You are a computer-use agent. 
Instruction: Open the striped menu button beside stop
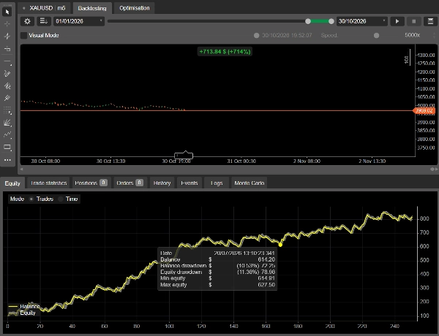tap(430, 21)
